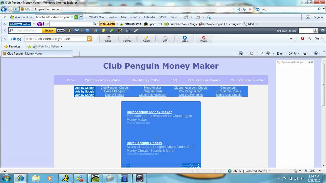Open News on the Bing toolbar

pos(108,39)
